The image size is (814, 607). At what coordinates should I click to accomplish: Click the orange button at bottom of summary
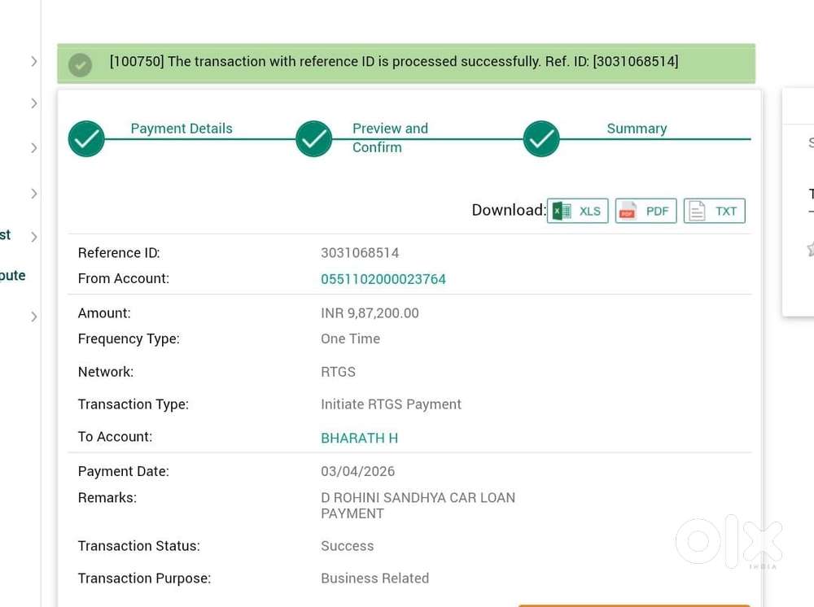(633, 605)
